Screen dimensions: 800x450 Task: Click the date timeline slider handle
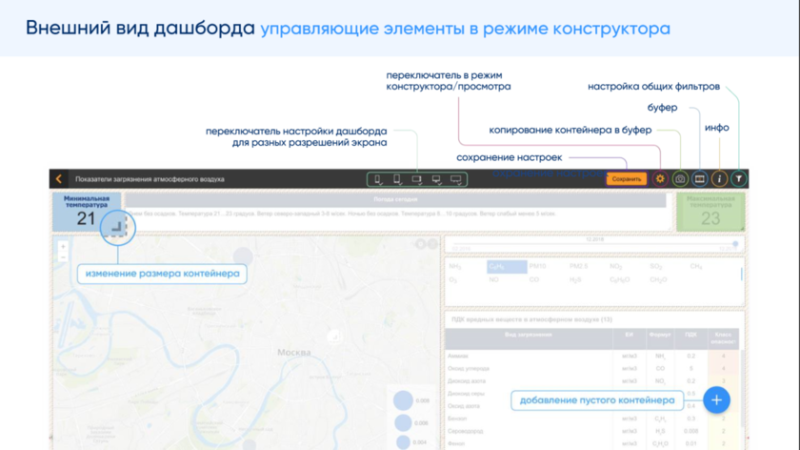tap(735, 244)
